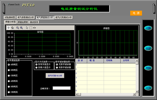Click the orange 电源 power button
This screenshot has height=100, width=157.
click(x=136, y=13)
